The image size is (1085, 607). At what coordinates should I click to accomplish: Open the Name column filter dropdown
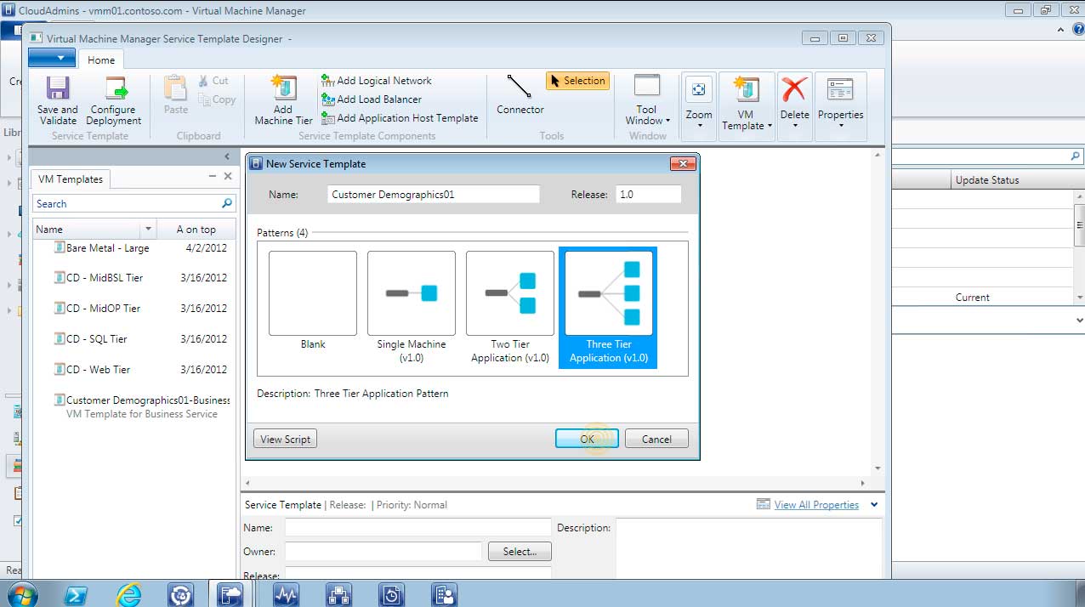point(149,230)
